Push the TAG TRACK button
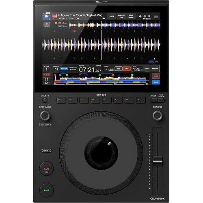This screenshot has width=203, height=203. [161, 100]
